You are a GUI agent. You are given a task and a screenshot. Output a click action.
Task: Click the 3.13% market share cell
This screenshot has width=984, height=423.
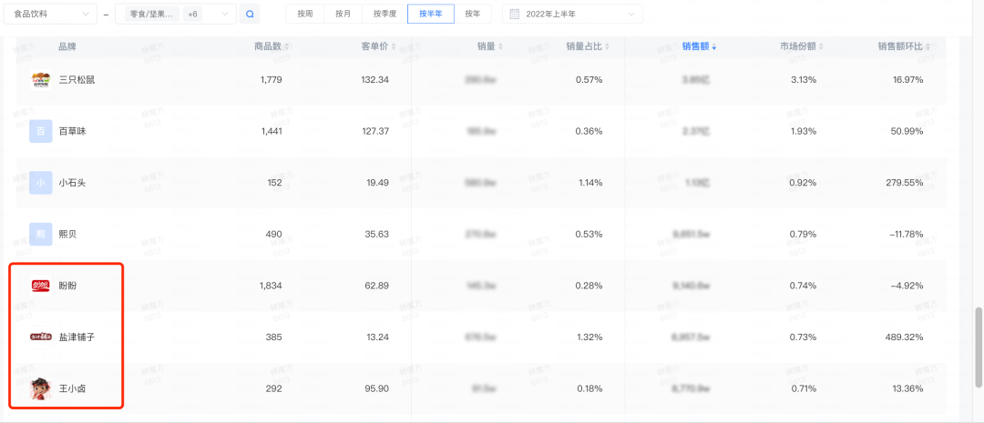coord(804,79)
